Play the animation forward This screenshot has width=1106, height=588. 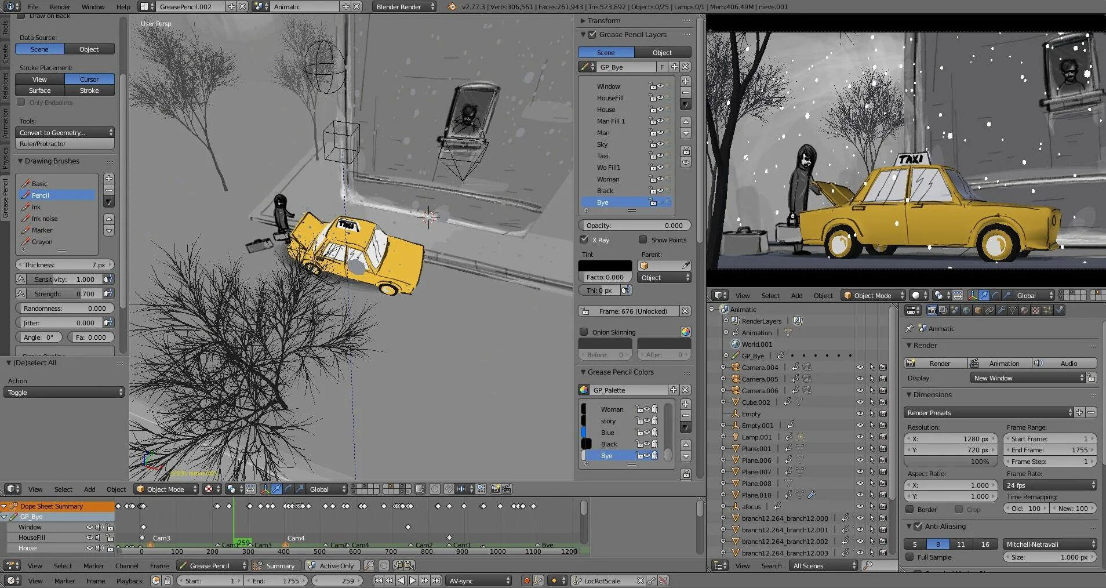(413, 580)
